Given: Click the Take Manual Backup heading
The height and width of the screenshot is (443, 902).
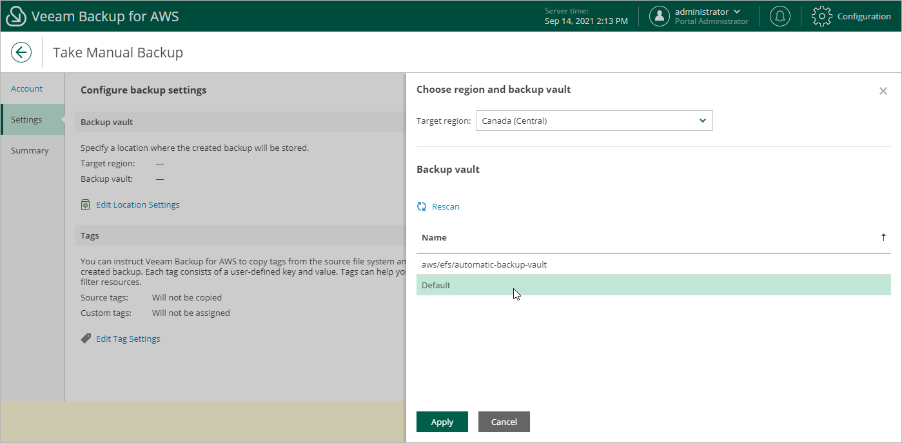Looking at the screenshot, I should click(x=118, y=52).
